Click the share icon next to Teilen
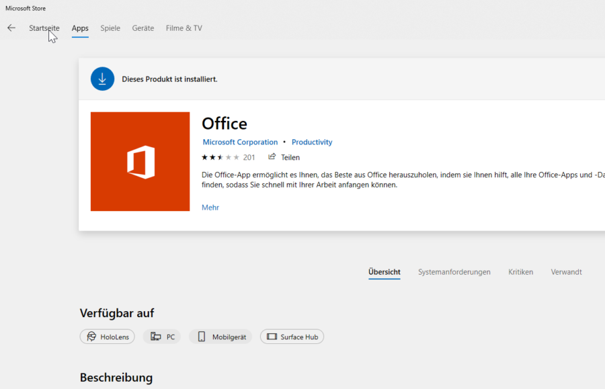This screenshot has height=389, width=605. (272, 157)
